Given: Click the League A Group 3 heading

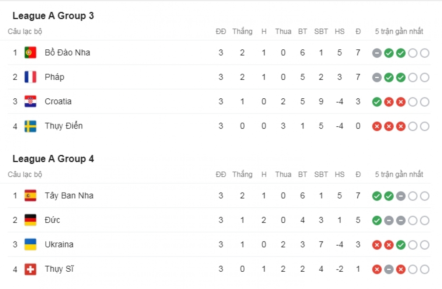Looking at the screenshot, I should 53,16.
